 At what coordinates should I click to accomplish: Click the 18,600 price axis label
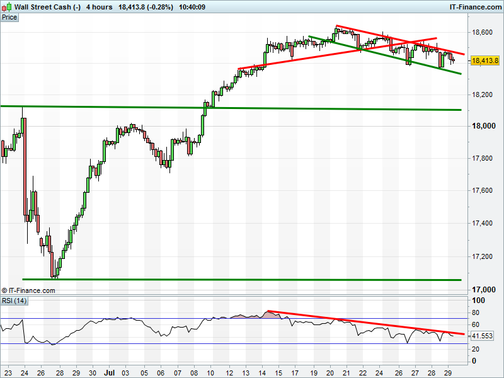482,32
